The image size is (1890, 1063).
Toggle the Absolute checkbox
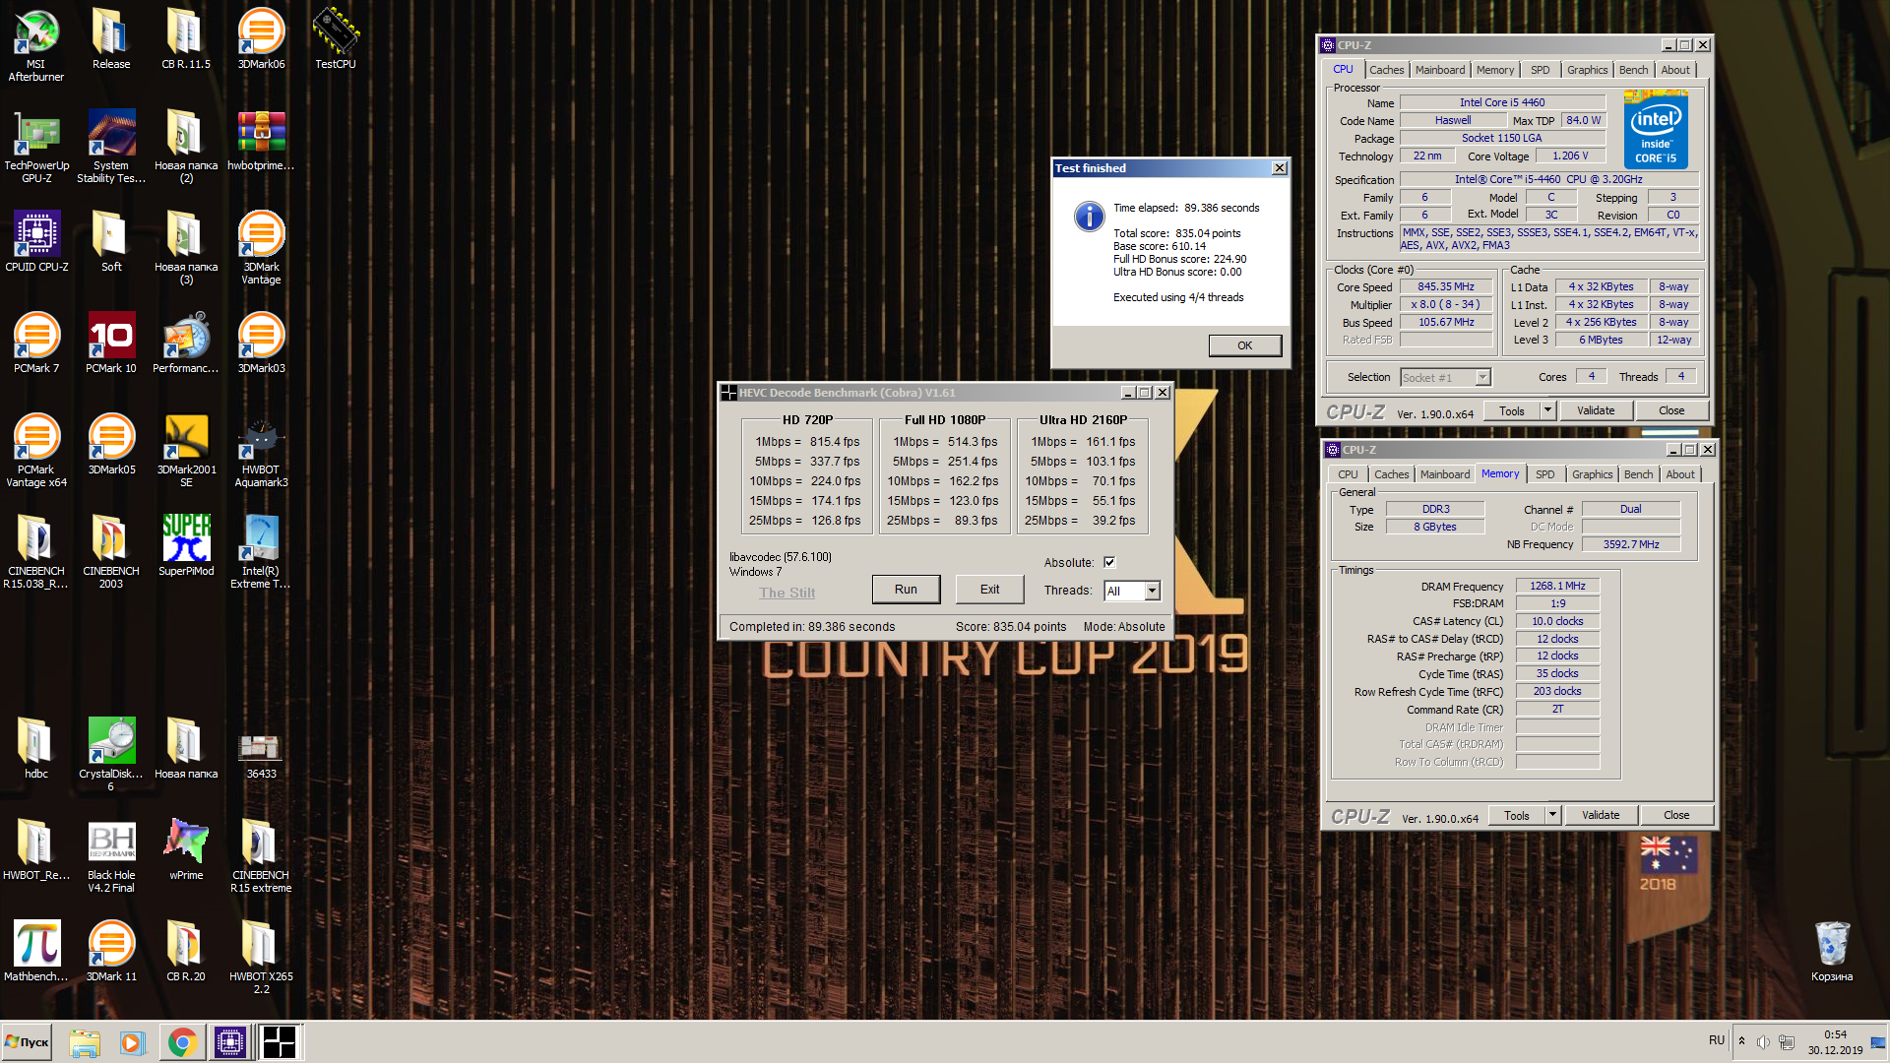pyautogui.click(x=1109, y=562)
